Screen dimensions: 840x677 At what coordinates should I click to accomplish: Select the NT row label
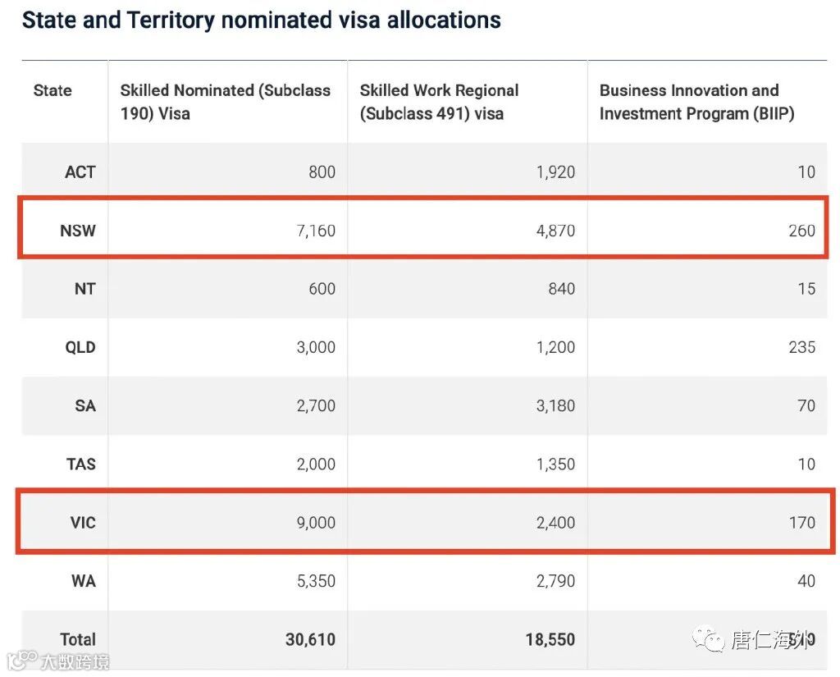click(x=85, y=289)
